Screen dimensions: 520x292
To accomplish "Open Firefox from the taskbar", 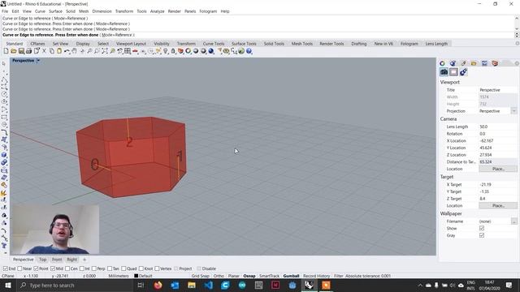I will click(x=158, y=285).
